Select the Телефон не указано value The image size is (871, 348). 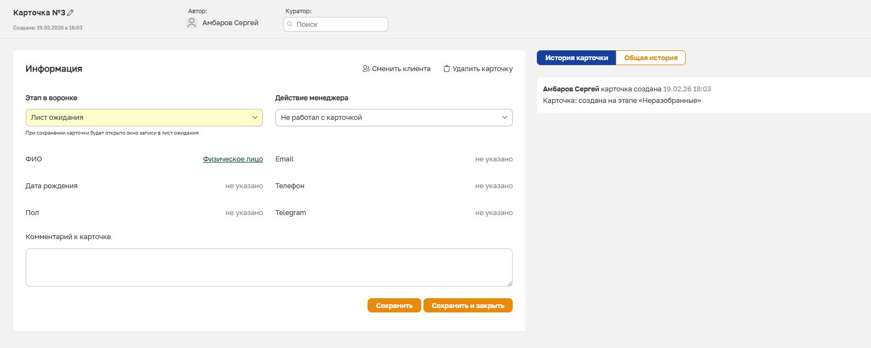(x=494, y=186)
